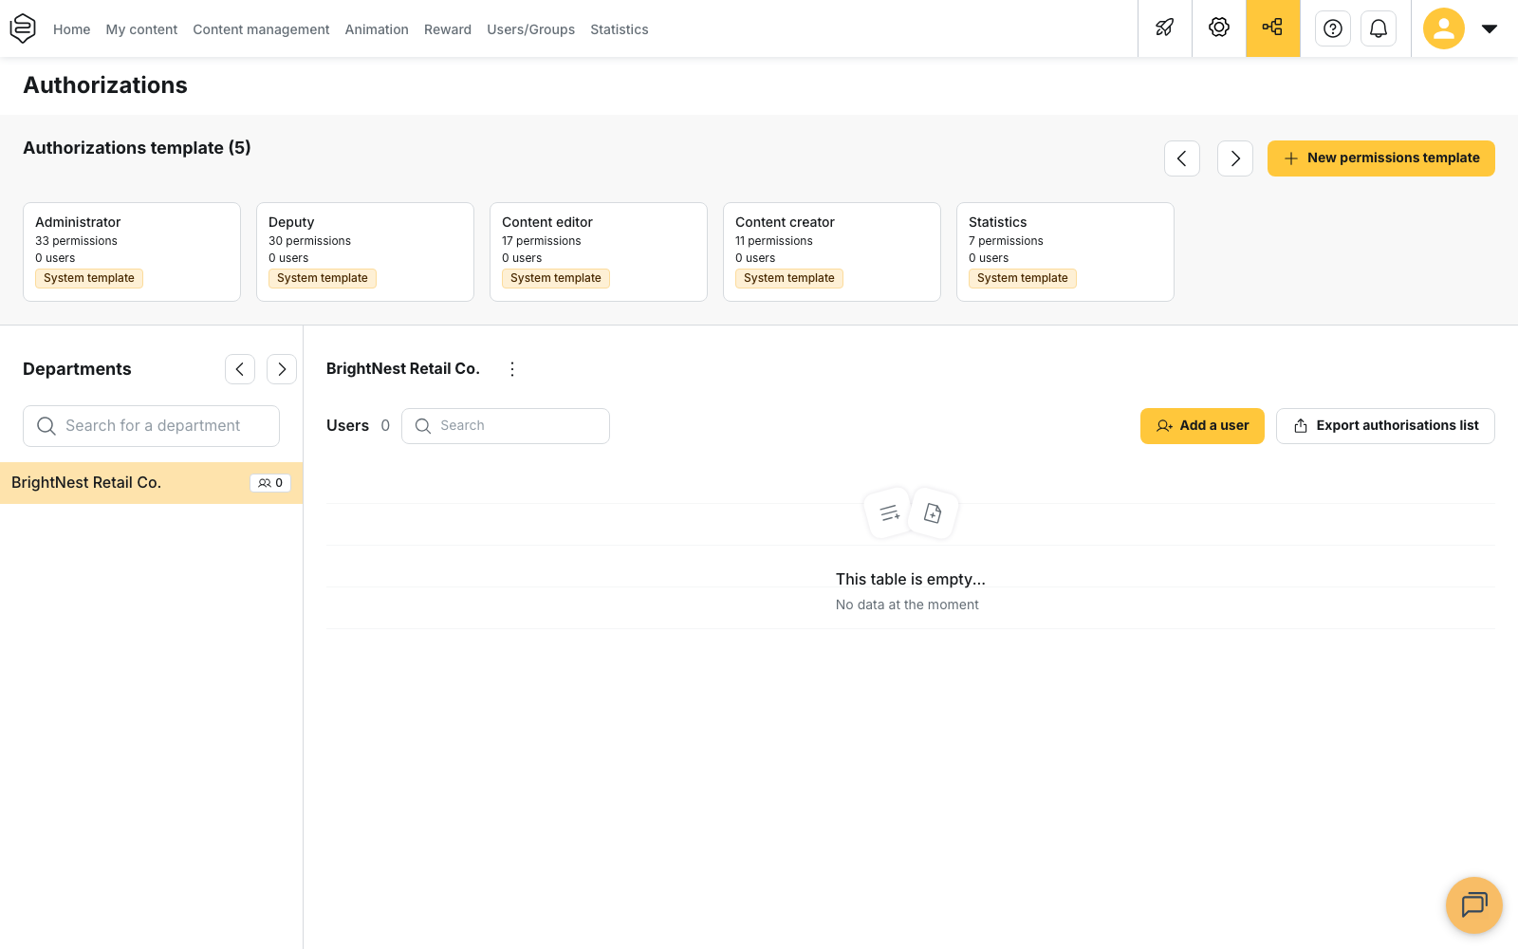Open Content management menu
This screenshot has width=1518, height=949.
[261, 29]
